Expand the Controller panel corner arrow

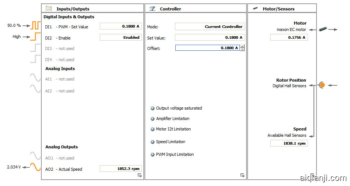(x=242, y=175)
